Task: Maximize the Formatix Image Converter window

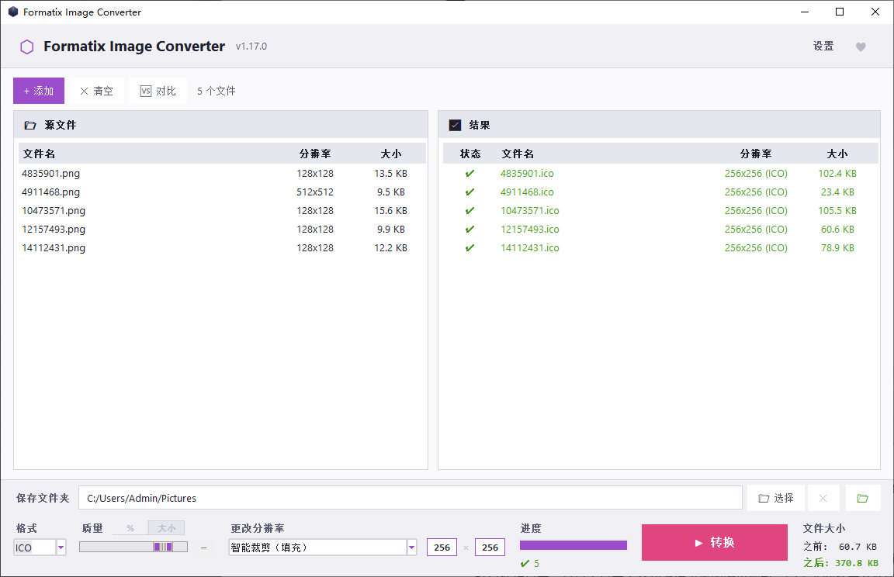Action: (839, 12)
